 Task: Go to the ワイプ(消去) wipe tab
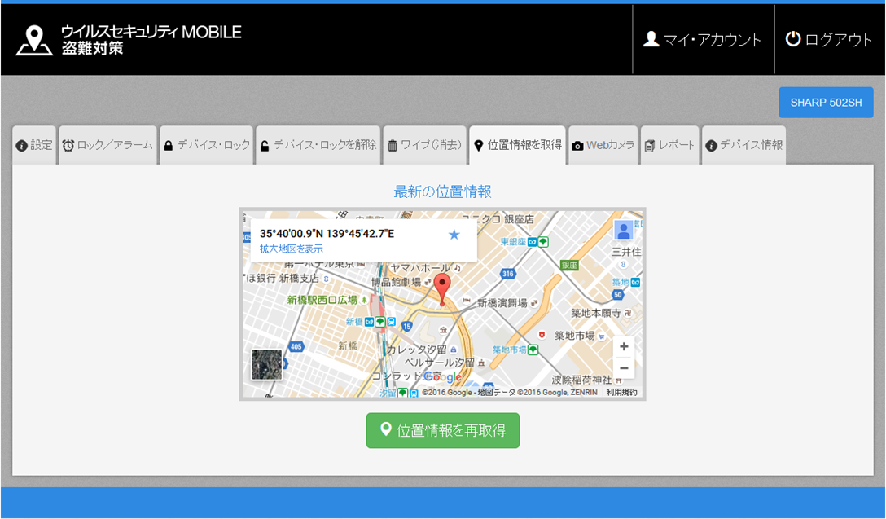[424, 145]
